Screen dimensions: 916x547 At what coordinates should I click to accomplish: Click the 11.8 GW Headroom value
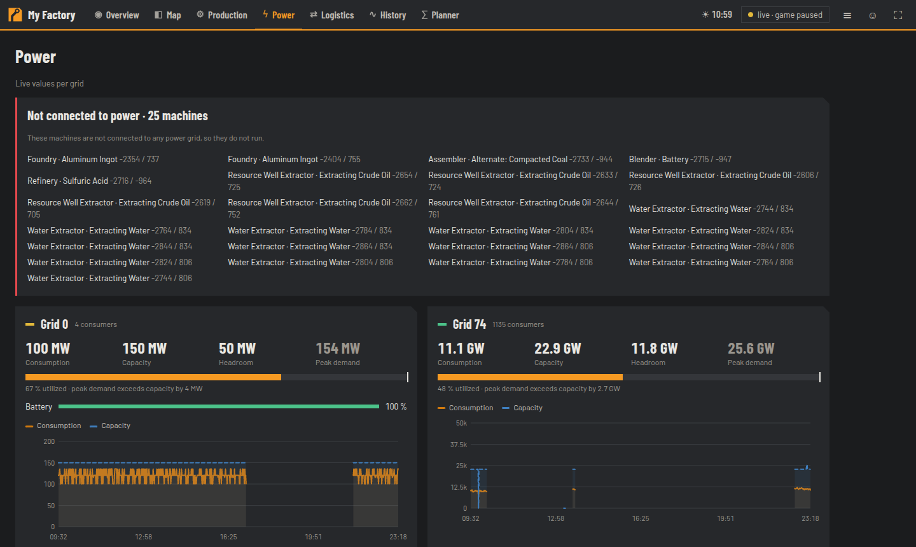tap(655, 349)
